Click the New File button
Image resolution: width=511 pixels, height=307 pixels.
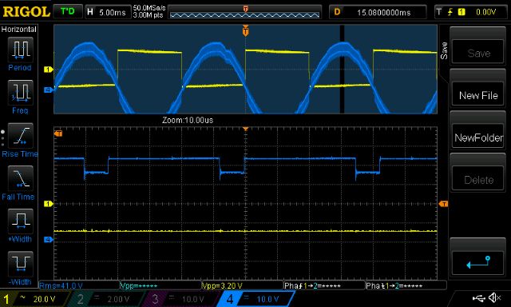coord(478,95)
